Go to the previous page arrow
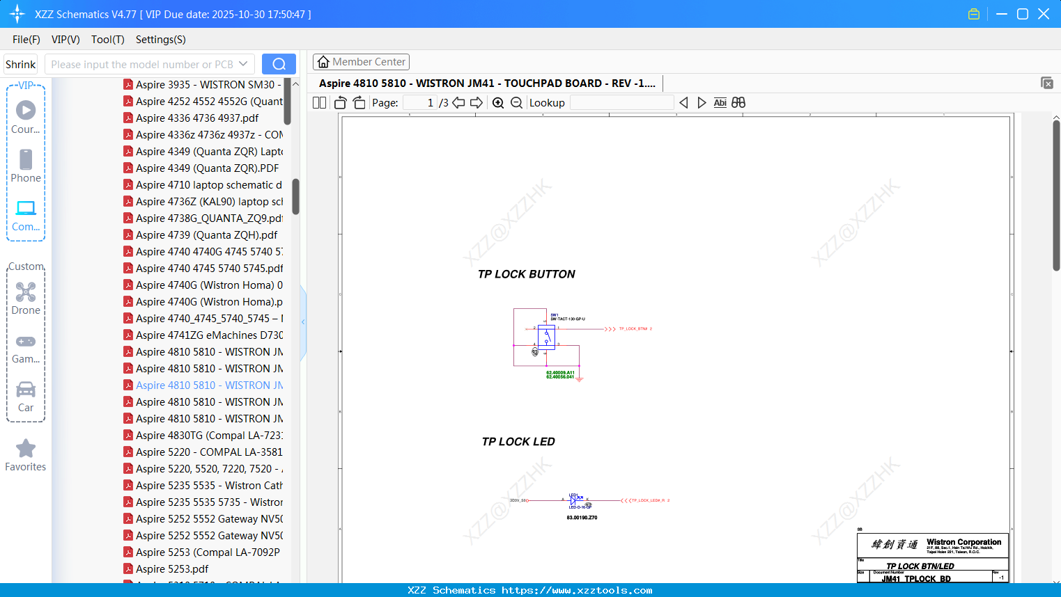The height and width of the screenshot is (597, 1061). click(458, 103)
